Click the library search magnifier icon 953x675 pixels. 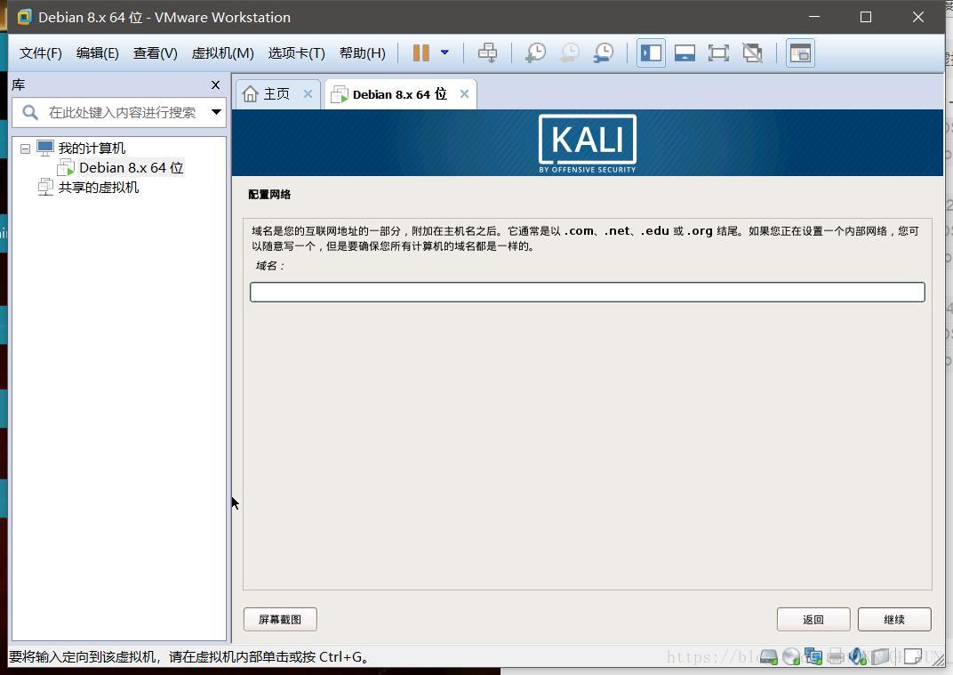[x=30, y=112]
